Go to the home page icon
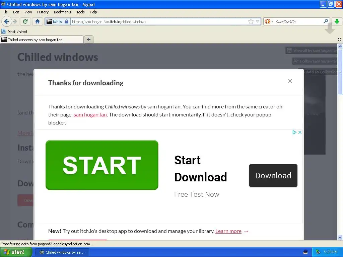Image resolution: width=343 pixels, height=257 pixels. coord(38,21)
